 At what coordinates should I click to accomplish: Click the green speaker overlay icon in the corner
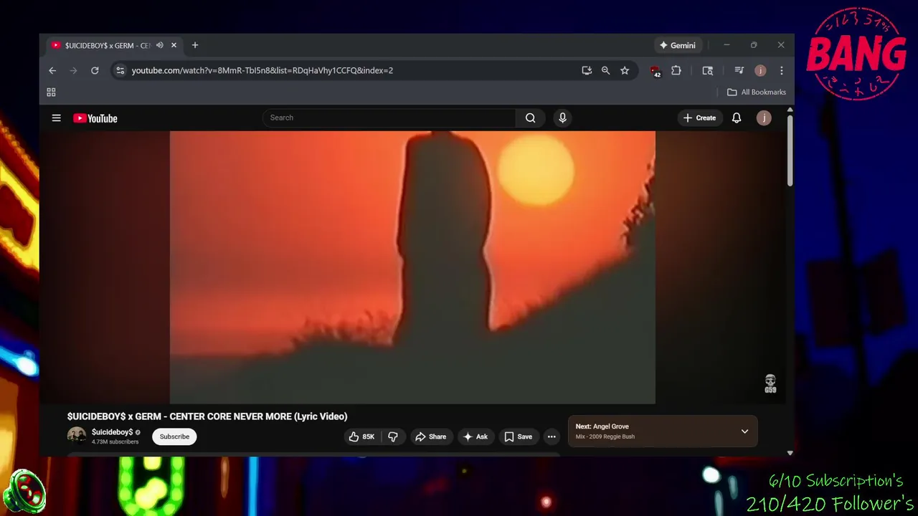(24, 492)
